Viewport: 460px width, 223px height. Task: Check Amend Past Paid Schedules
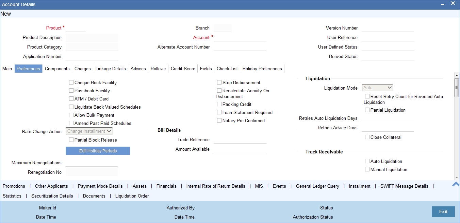pos(71,123)
